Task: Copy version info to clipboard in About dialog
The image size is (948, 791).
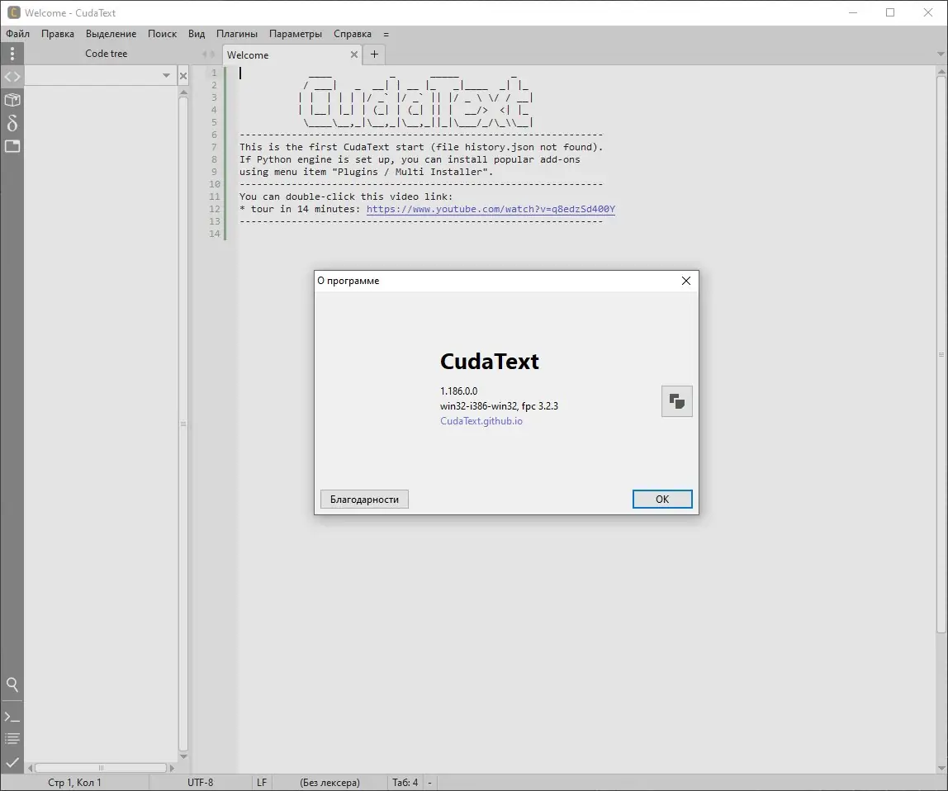Action: pyautogui.click(x=676, y=401)
